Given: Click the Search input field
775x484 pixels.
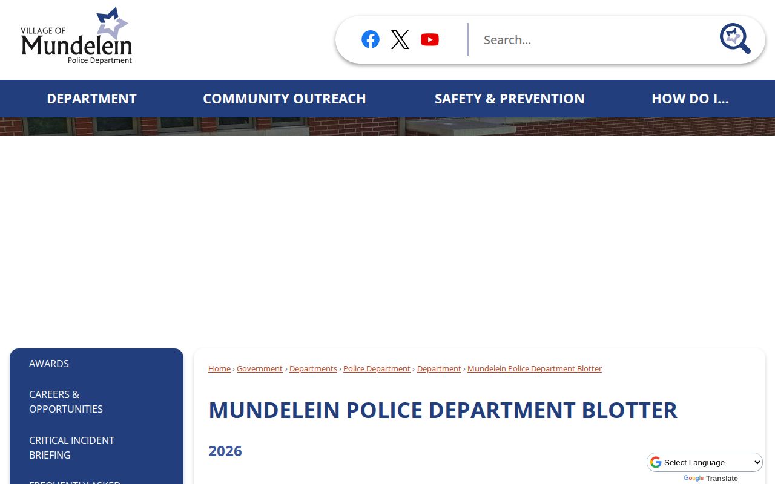Looking at the screenshot, I should pyautogui.click(x=593, y=40).
